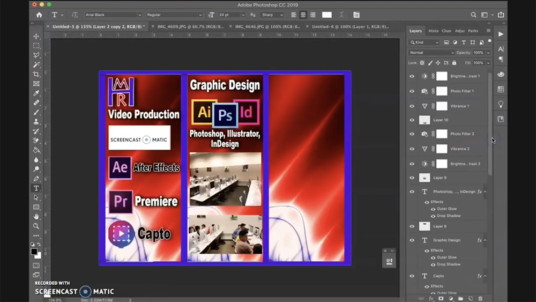The width and height of the screenshot is (536, 302).
Task: Open the Channels panel tab
Action: (446, 31)
